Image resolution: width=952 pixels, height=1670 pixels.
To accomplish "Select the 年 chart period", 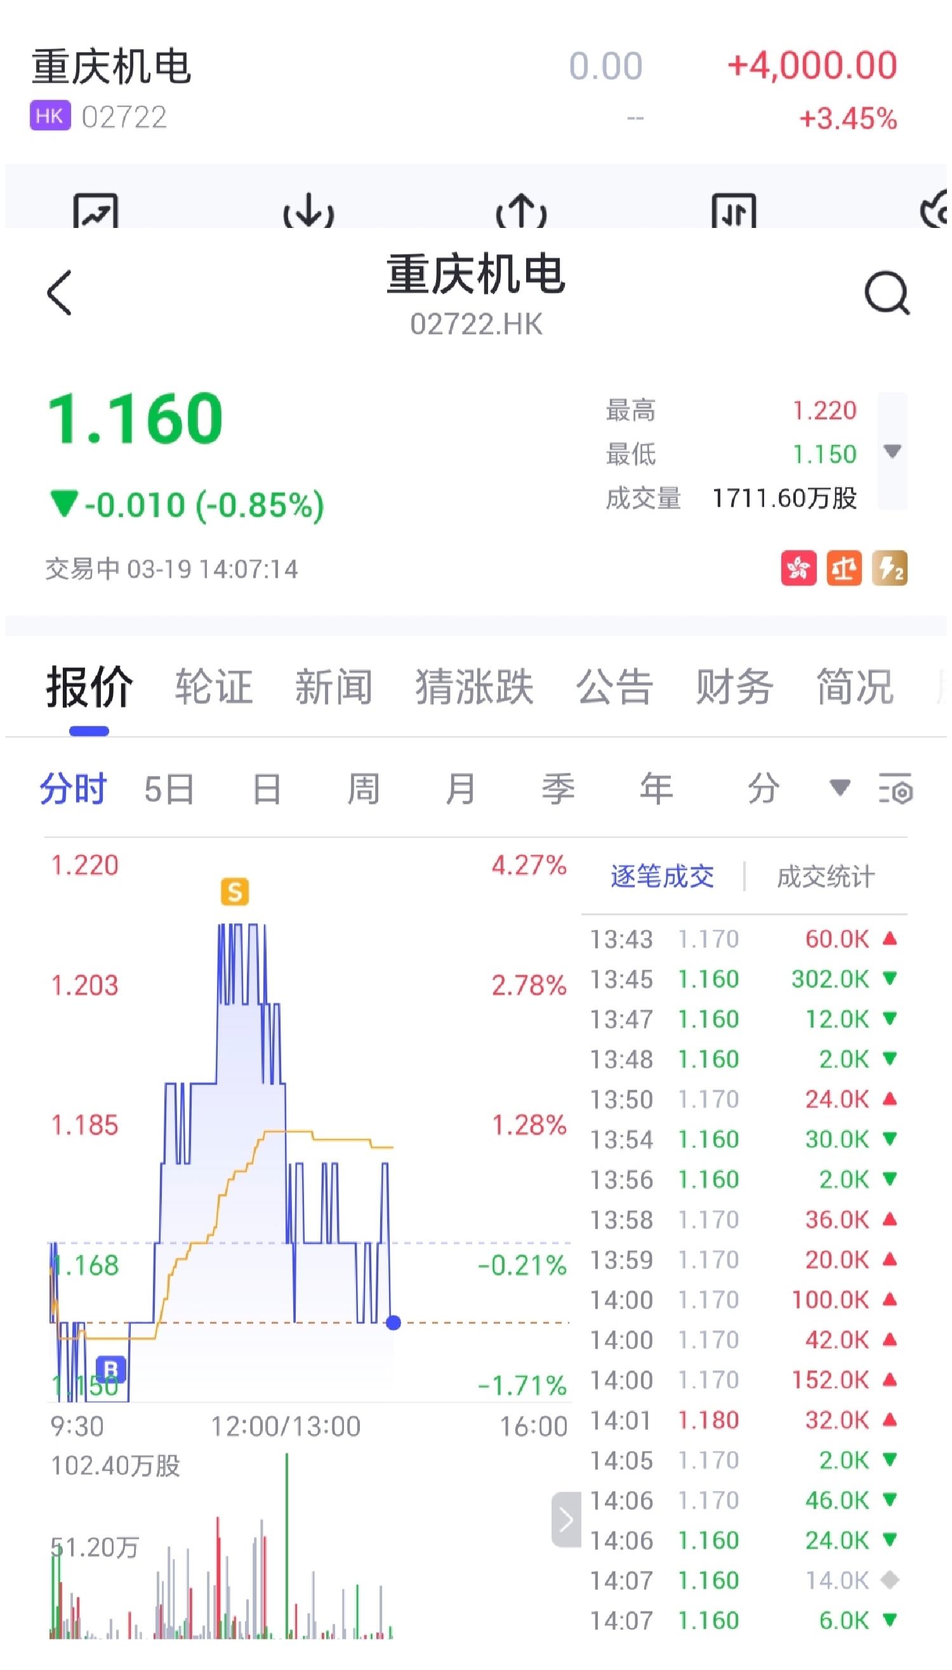I will [x=656, y=788].
